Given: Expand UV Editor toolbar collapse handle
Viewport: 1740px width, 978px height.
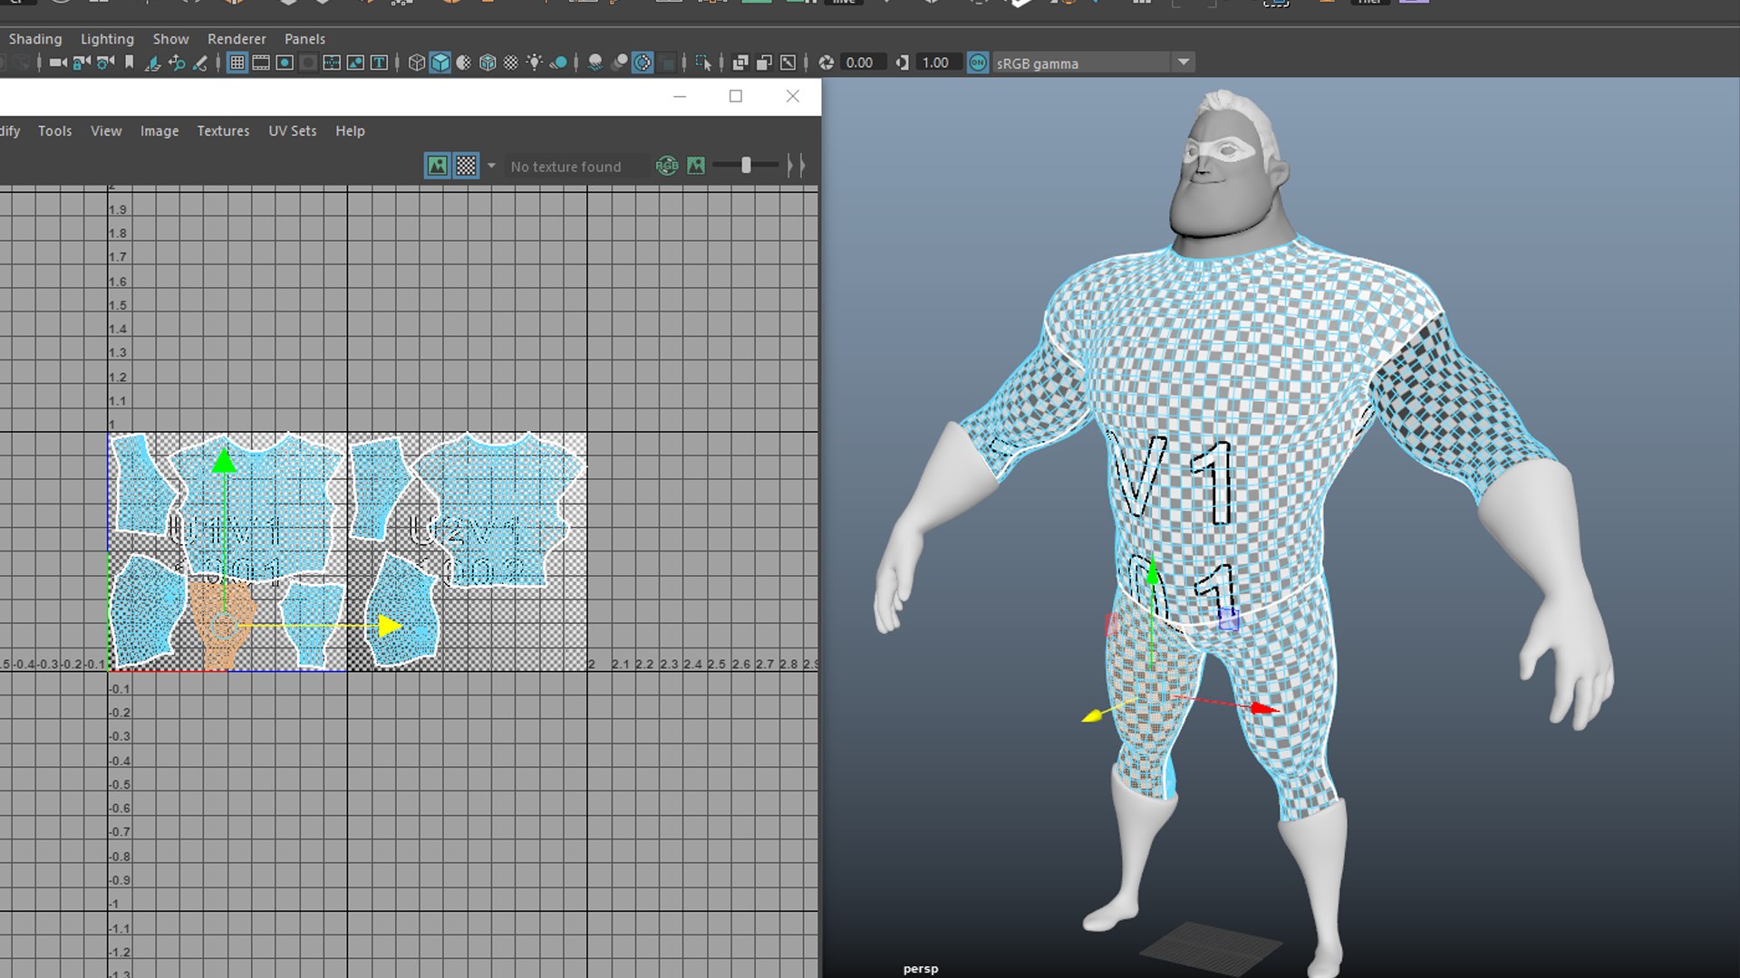Looking at the screenshot, I should click(x=796, y=165).
